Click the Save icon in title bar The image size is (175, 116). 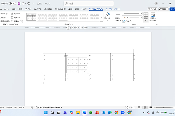click(x=19, y=3)
